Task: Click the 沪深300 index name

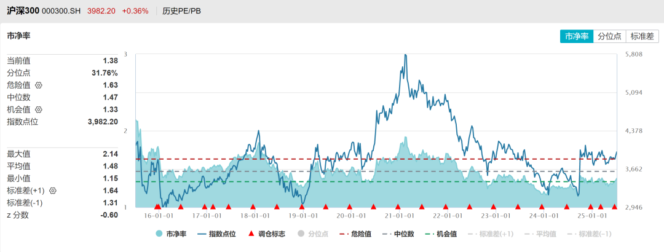Action: [23, 11]
